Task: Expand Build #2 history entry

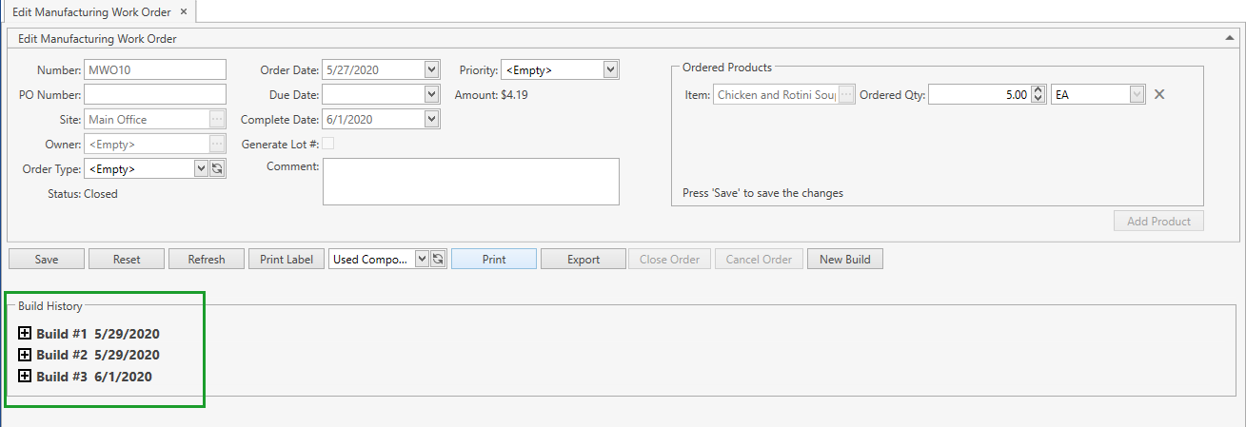Action: coord(26,355)
